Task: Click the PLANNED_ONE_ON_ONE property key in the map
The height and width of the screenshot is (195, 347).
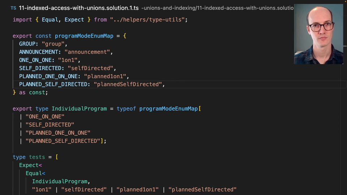Action: 50,76
